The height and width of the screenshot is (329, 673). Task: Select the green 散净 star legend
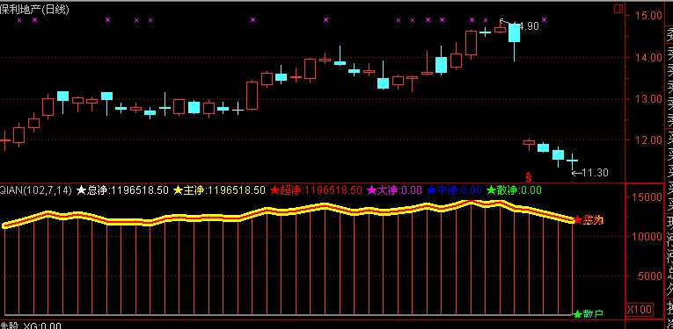point(514,190)
